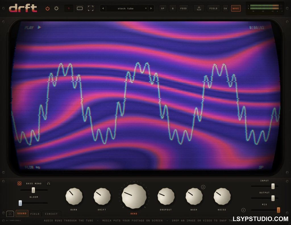Click the Drift knob
The width and height of the screenshot is (291, 225).
pos(102,196)
